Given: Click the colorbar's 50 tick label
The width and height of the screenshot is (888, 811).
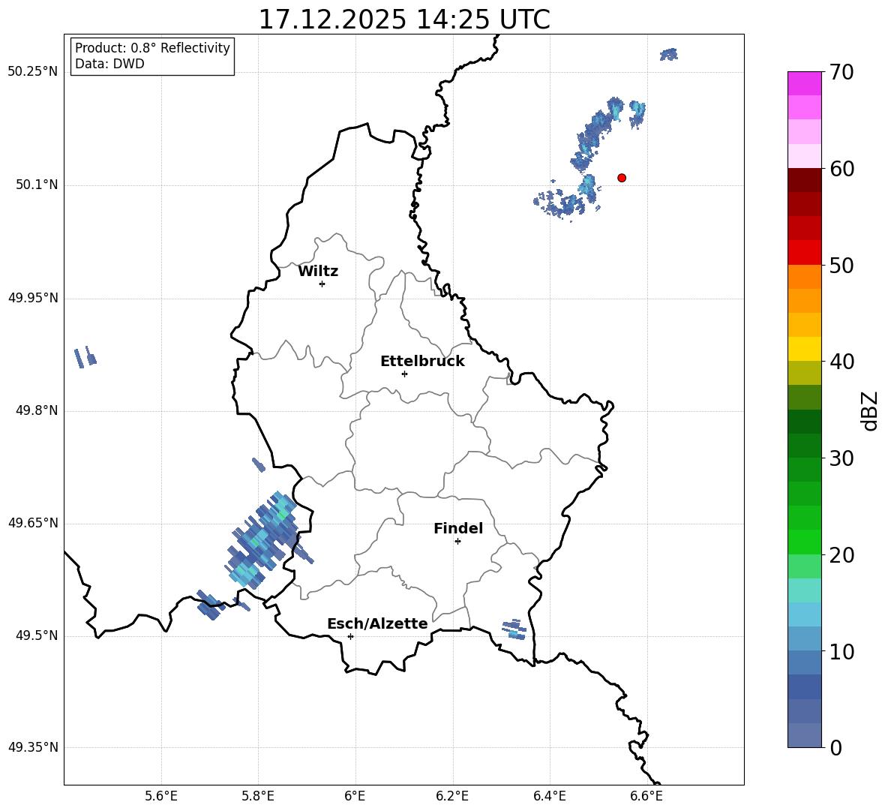Looking at the screenshot, I should (x=842, y=266).
